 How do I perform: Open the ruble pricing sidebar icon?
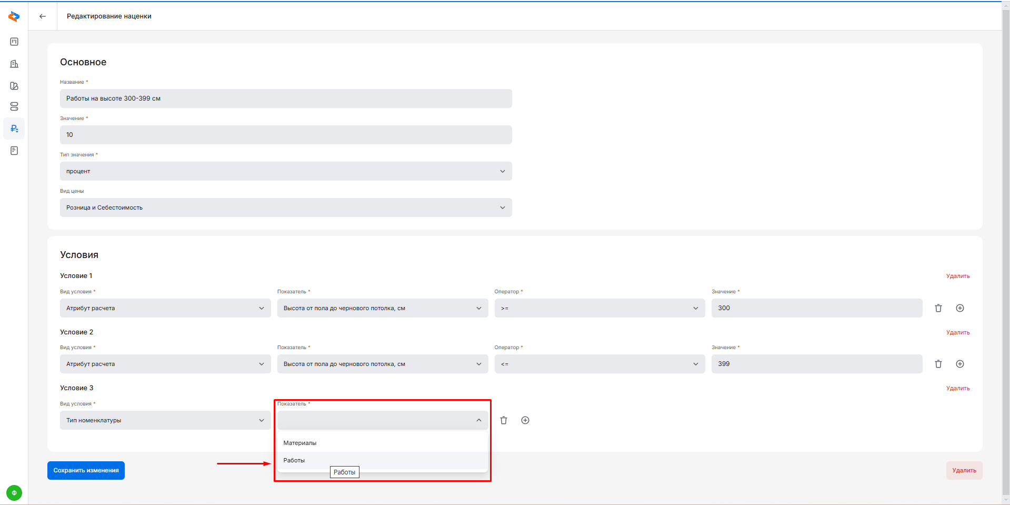click(14, 128)
